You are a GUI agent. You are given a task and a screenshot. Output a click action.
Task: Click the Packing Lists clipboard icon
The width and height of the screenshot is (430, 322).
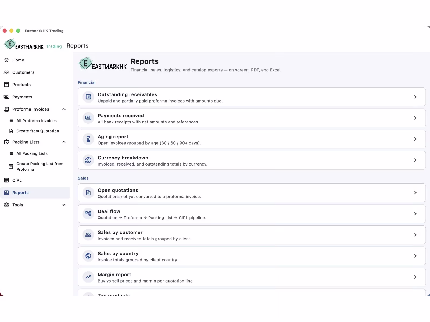6,142
